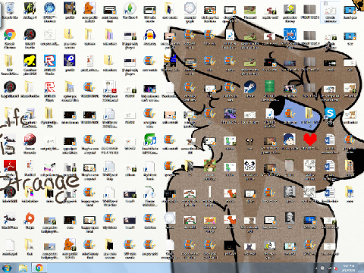The width and height of the screenshot is (364, 273).
Task: Launch Origin from its orange icon
Action: pos(30,218)
